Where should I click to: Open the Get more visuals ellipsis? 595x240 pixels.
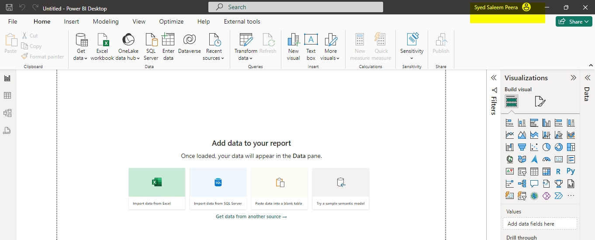point(571,196)
